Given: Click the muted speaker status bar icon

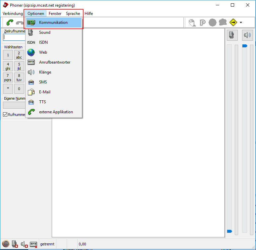Looking at the screenshot, I should click(24, 244).
